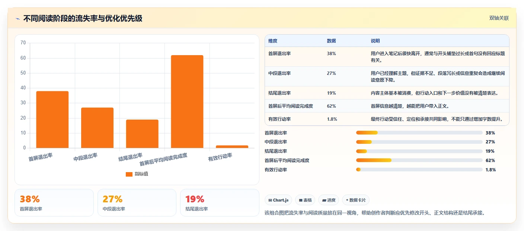Click the 指标值 legend text
Image resolution: width=524 pixels, height=231 pixels.
pos(141,174)
